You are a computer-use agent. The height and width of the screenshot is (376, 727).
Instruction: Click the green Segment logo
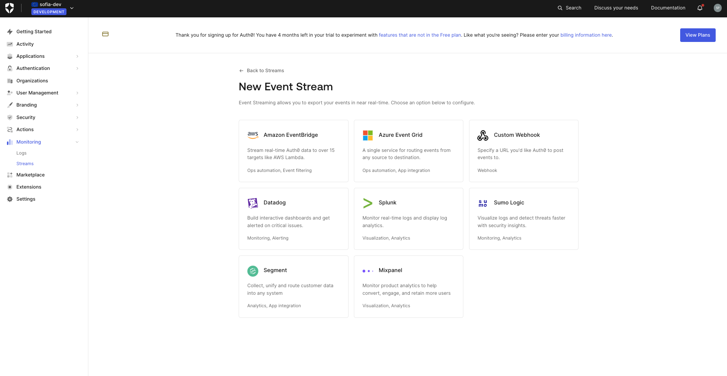[x=253, y=271]
